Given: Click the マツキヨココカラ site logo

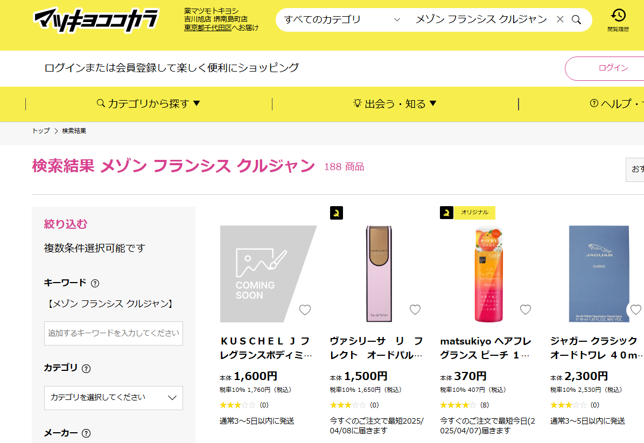Looking at the screenshot, I should 96,20.
